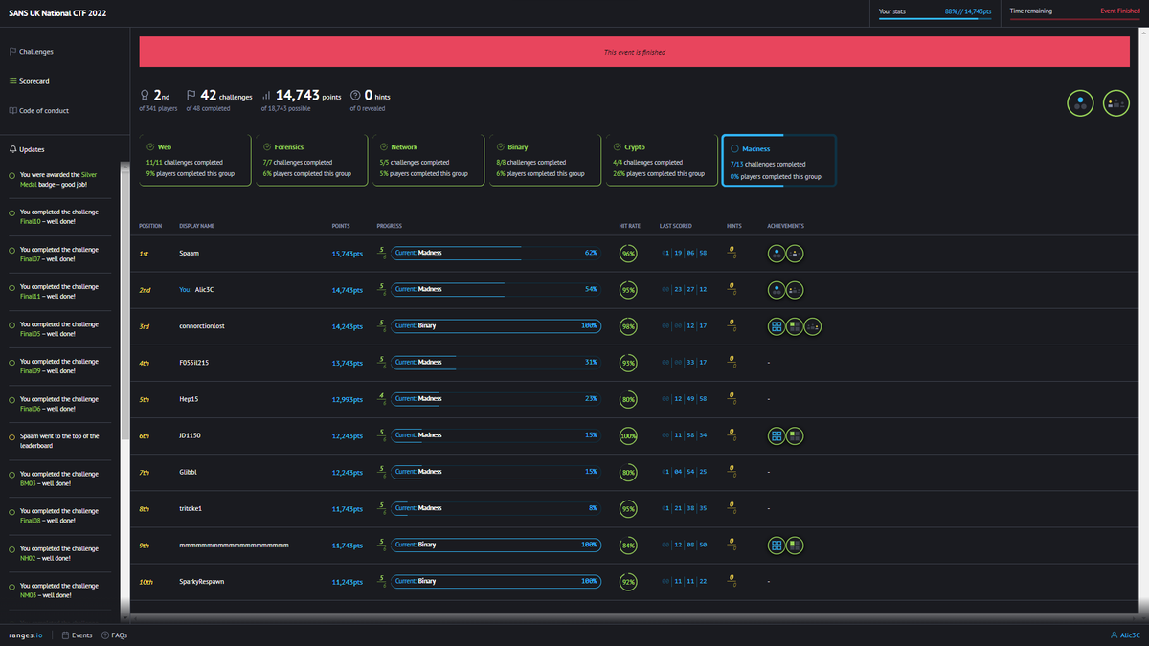Click the top-right blue dot achievement badge
Image resolution: width=1149 pixels, height=646 pixels.
click(x=1081, y=103)
